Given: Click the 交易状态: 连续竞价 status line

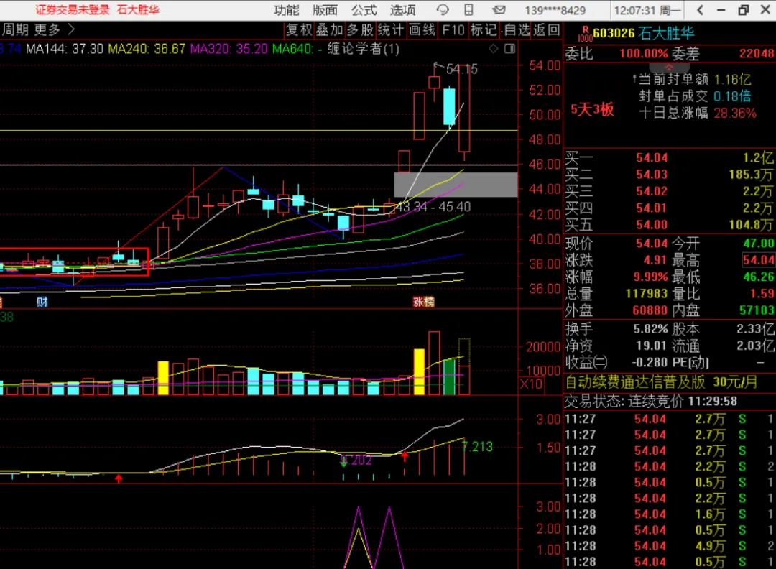Looking at the screenshot, I should 651,402.
